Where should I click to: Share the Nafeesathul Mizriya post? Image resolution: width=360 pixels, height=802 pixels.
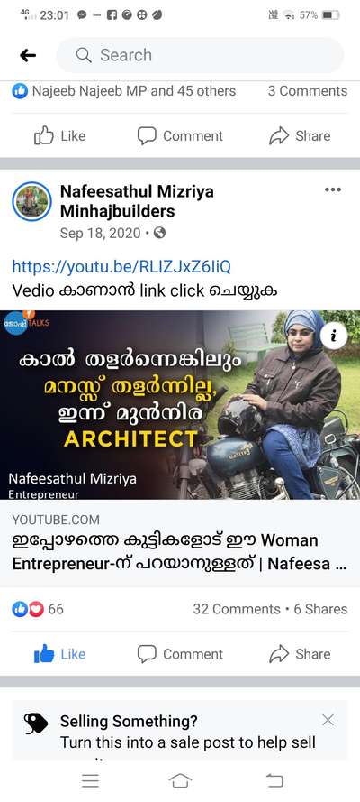(300, 654)
